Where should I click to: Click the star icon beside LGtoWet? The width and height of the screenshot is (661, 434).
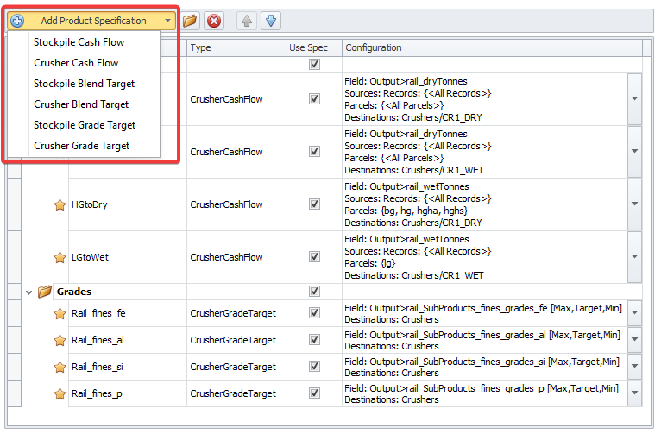click(60, 257)
